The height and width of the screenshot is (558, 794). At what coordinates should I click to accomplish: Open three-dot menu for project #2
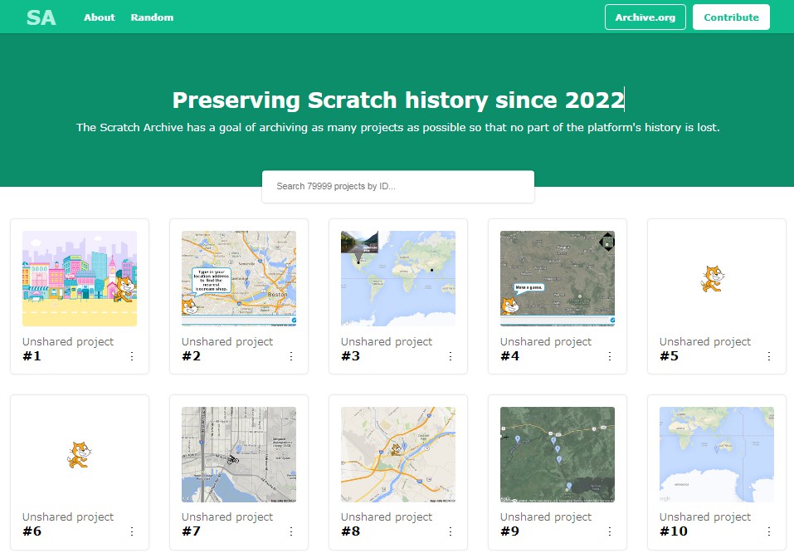click(291, 356)
